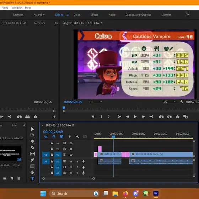Toggle sync lock on track A1
The height and width of the screenshot is (199, 199).
pyautogui.click(x=65, y=161)
